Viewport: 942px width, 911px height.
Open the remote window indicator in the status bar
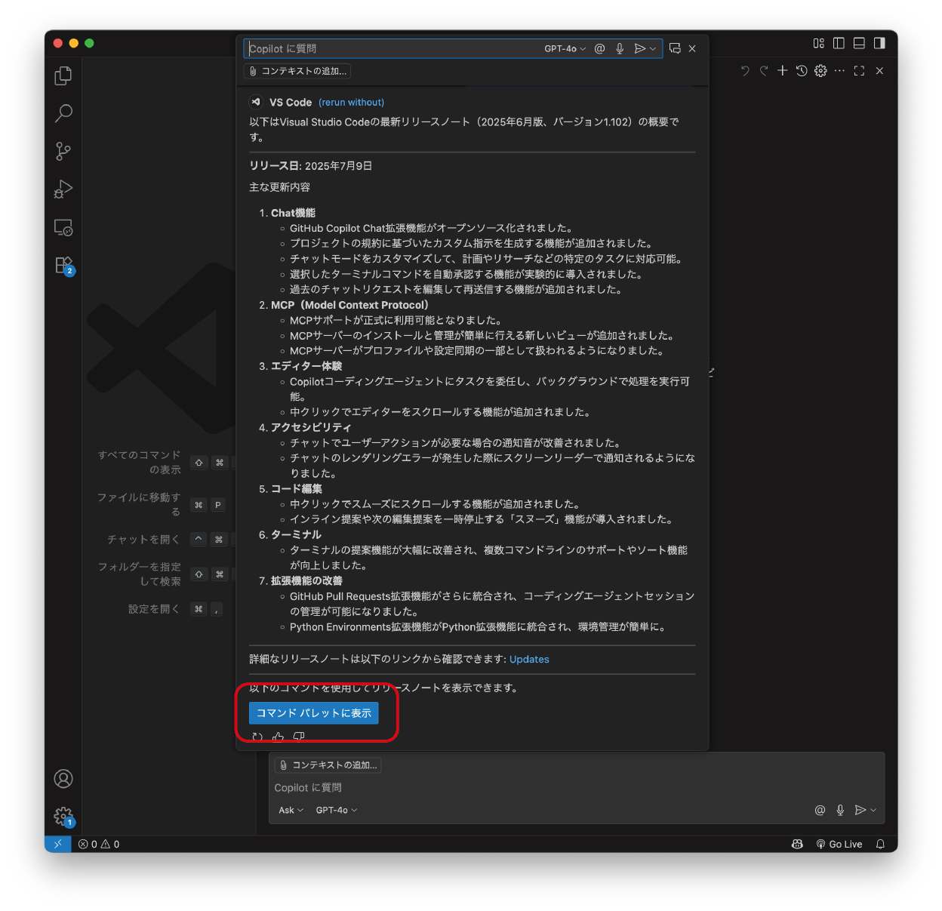(58, 844)
